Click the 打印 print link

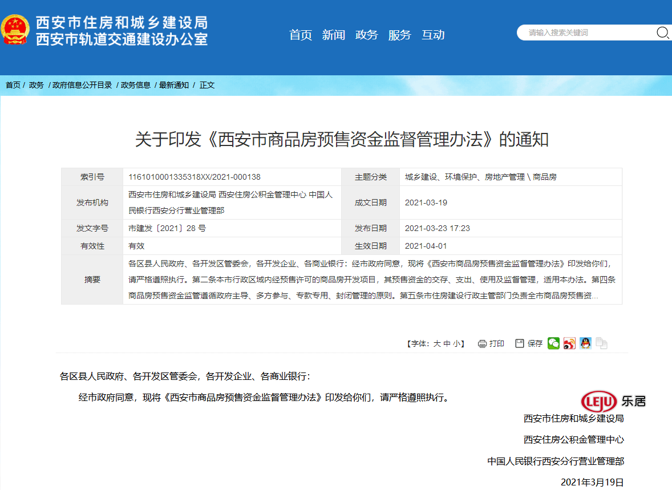pos(496,344)
